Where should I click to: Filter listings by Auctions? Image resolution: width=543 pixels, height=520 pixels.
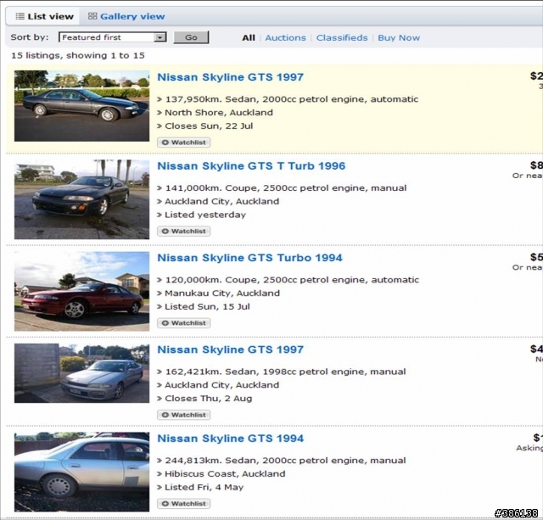285,37
